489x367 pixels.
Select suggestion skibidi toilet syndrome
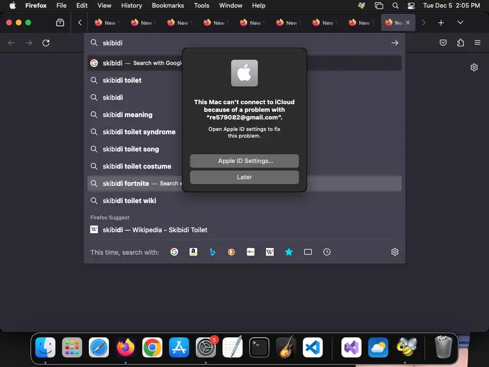click(x=244, y=132)
